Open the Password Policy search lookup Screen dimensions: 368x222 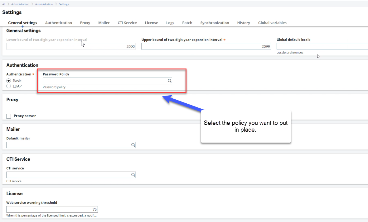(169, 81)
